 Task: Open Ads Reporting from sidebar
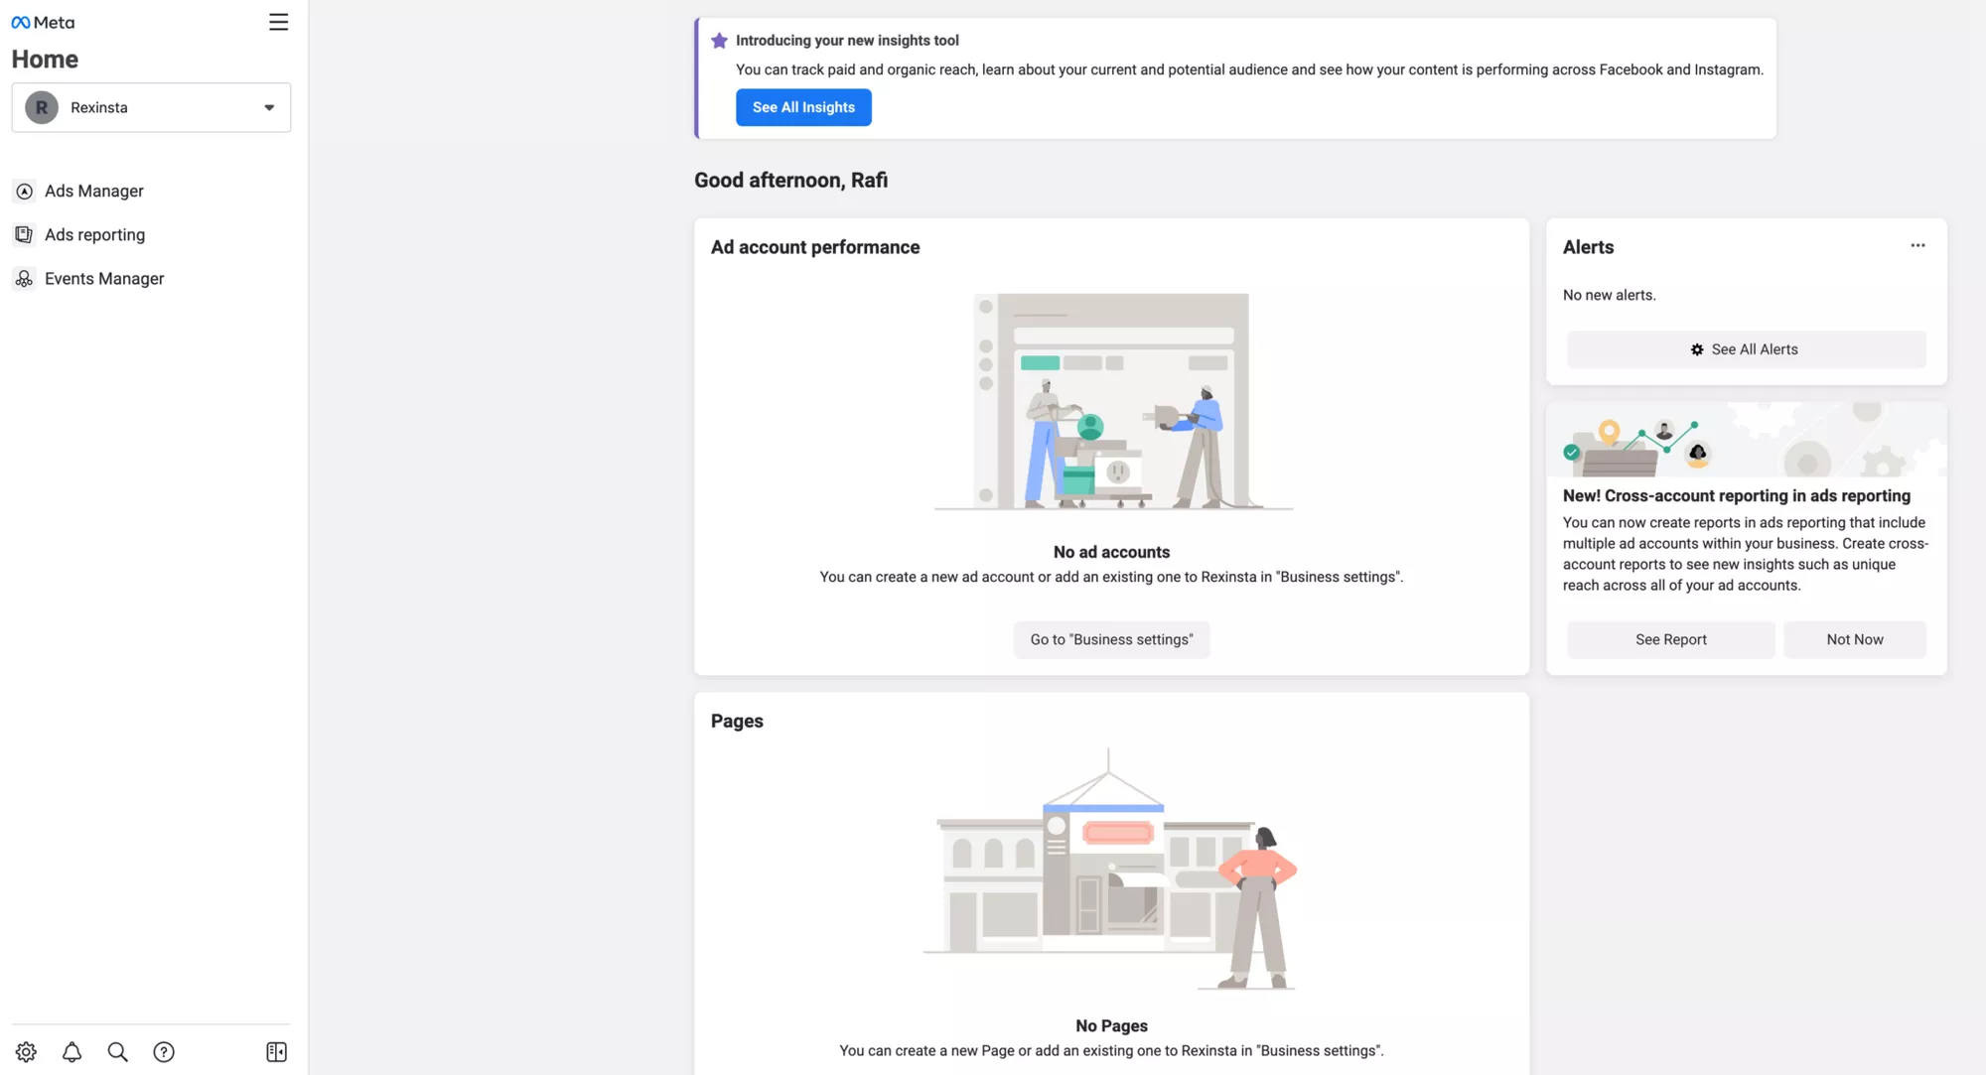94,234
